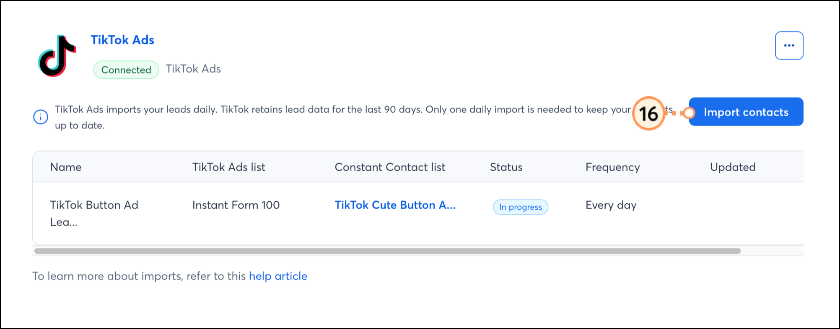
Task: Click the info icon next to the import notice
Action: click(x=41, y=117)
